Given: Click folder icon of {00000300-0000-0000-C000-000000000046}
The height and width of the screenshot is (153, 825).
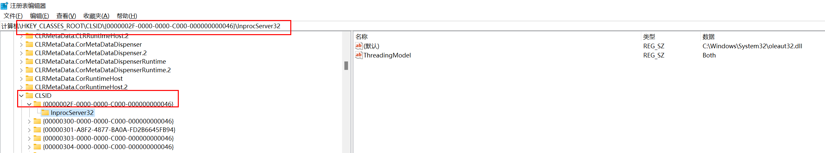Looking at the screenshot, I should 37,121.
